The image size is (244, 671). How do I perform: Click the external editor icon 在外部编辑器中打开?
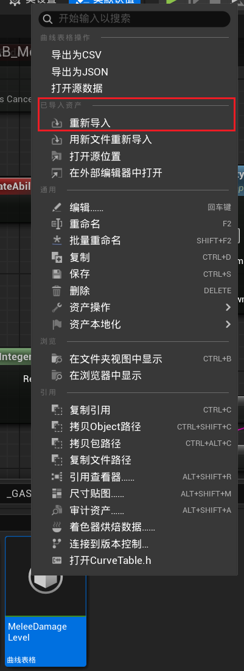57,173
